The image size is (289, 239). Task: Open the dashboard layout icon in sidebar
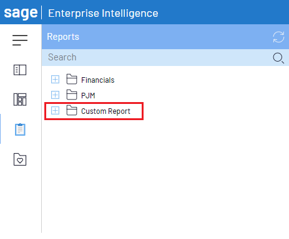20,100
